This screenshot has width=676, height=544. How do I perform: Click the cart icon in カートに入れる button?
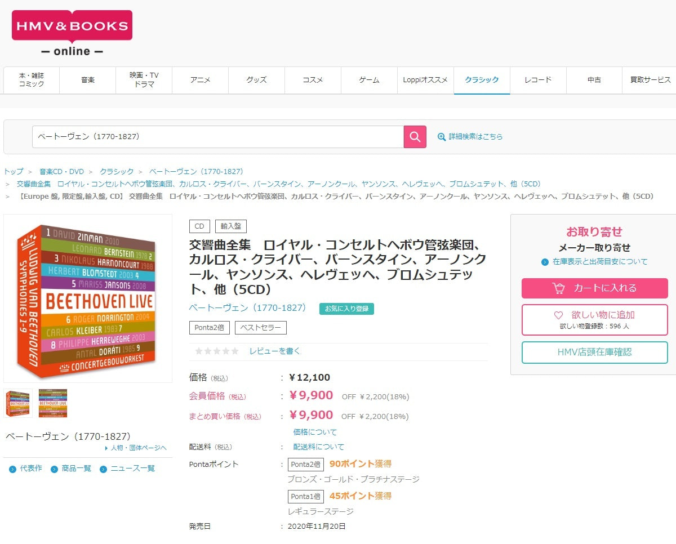click(x=558, y=288)
